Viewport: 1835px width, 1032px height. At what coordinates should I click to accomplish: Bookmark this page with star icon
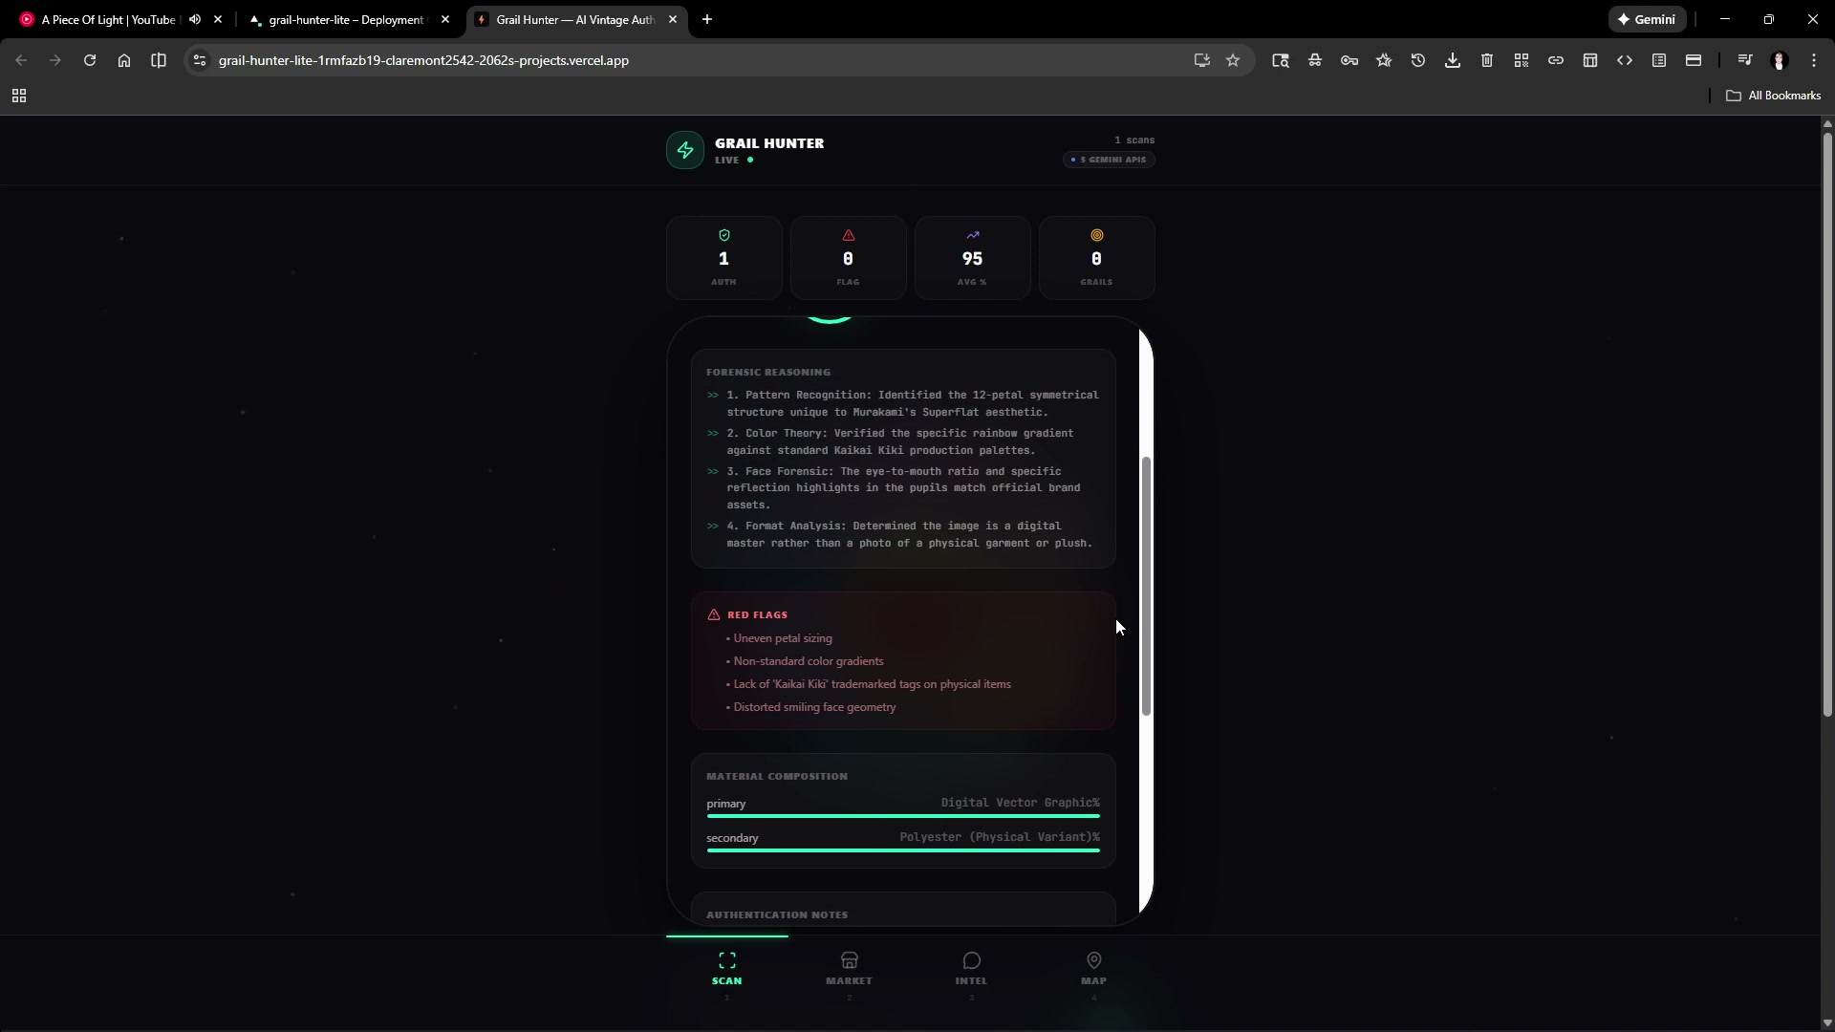[x=1233, y=60]
